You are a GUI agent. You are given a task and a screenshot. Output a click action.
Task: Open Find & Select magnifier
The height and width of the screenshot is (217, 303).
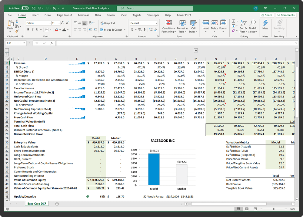click(x=253, y=26)
